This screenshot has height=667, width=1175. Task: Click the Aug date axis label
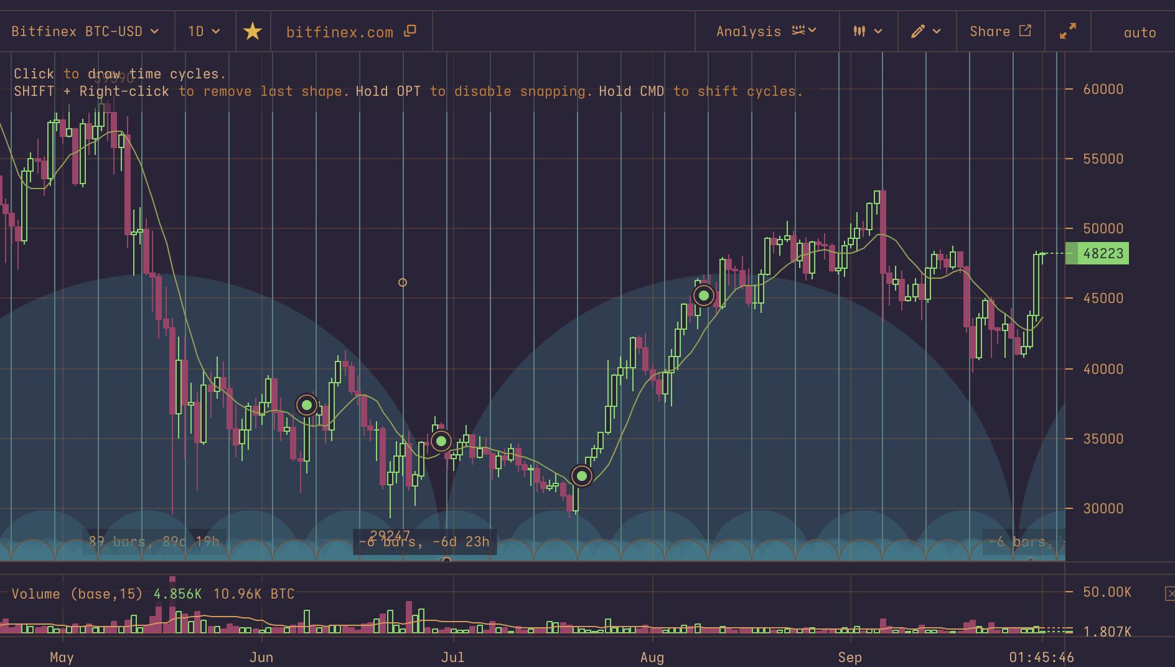coord(652,657)
